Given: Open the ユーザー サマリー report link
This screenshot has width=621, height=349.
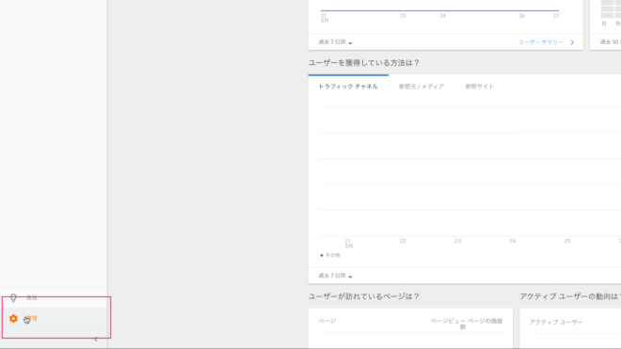Looking at the screenshot, I should [x=541, y=42].
